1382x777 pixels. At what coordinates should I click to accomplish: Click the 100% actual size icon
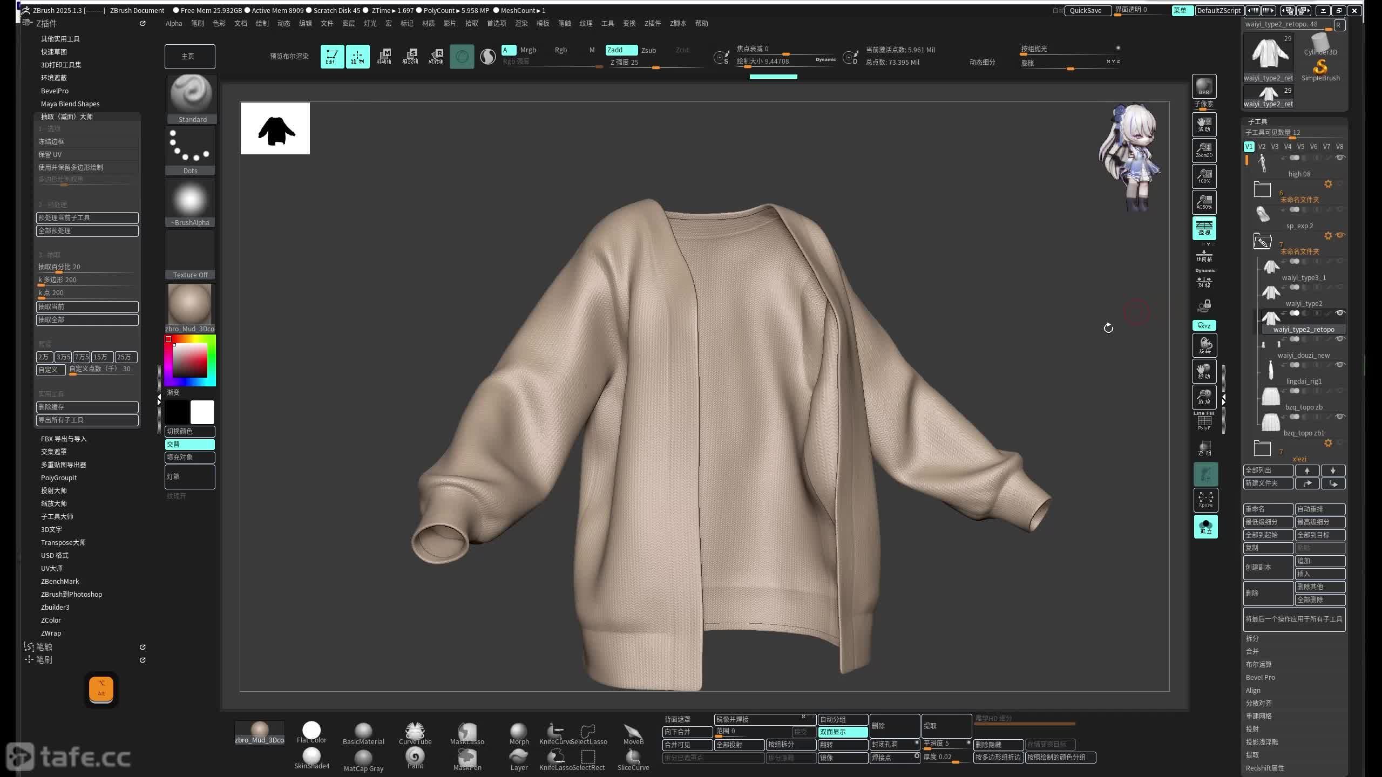pos(1204,176)
